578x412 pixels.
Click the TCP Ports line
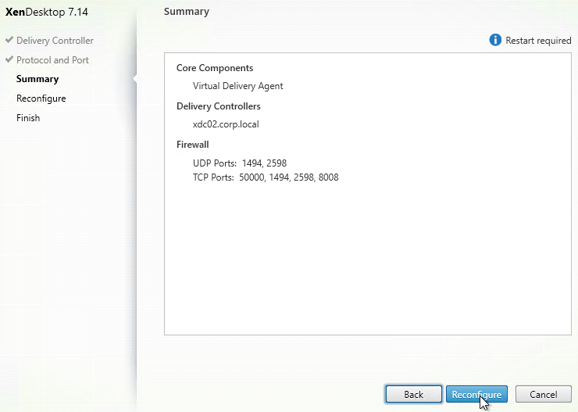point(266,177)
